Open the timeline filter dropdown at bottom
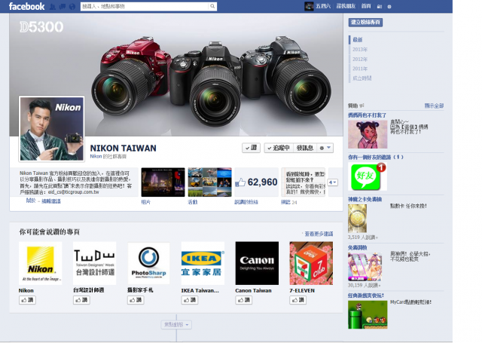 (x=176, y=325)
